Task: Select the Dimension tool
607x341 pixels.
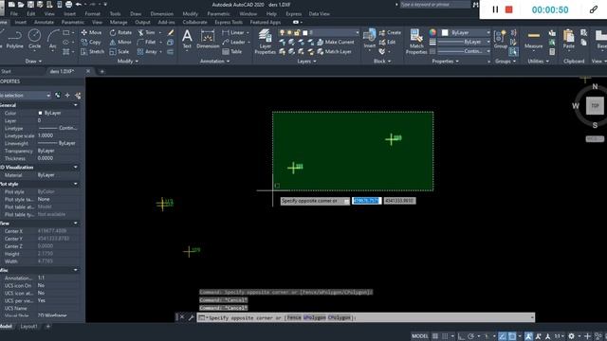Action: [x=208, y=40]
